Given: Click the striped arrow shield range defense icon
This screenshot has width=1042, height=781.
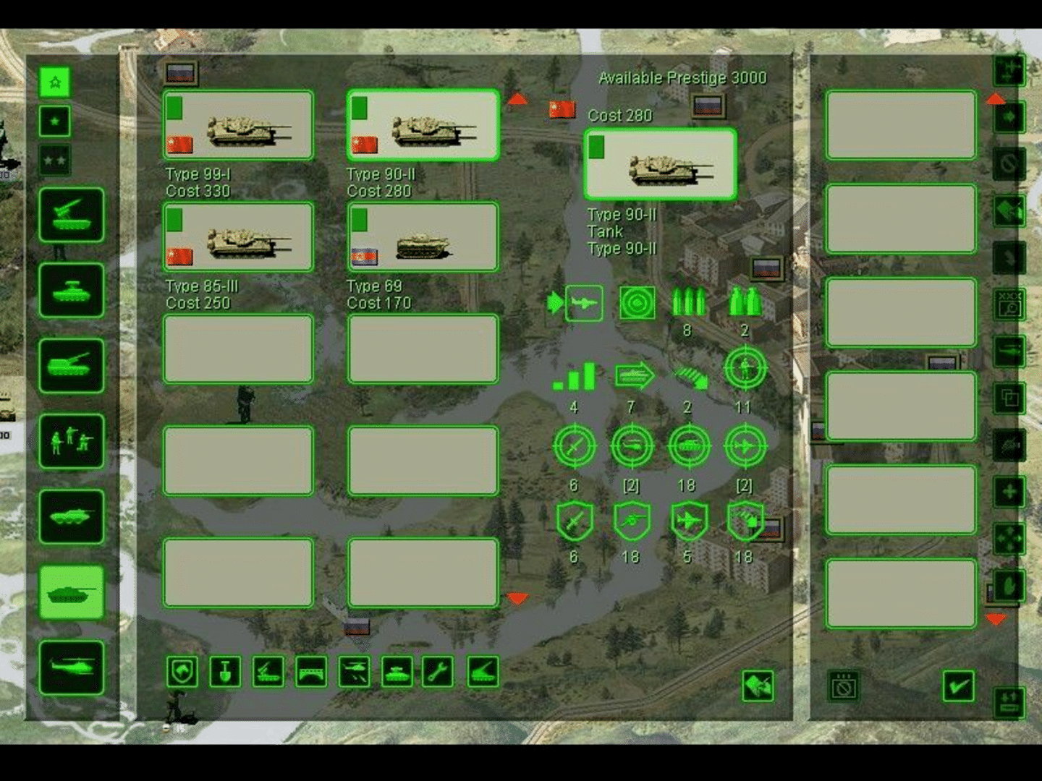Looking at the screenshot, I should [745, 521].
